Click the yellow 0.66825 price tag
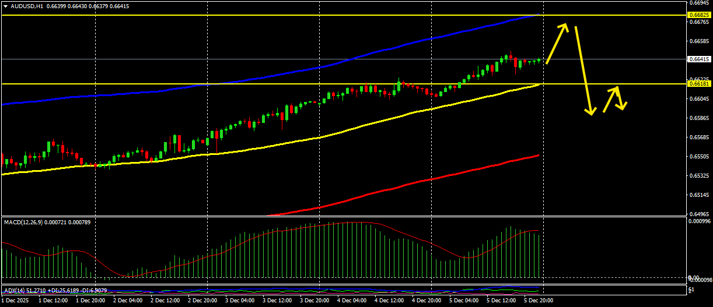Screen dimensions: 713x307 (x=699, y=15)
